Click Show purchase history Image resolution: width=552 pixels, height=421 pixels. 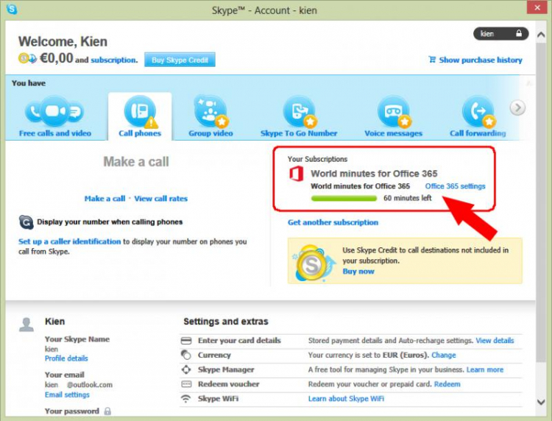[481, 60]
